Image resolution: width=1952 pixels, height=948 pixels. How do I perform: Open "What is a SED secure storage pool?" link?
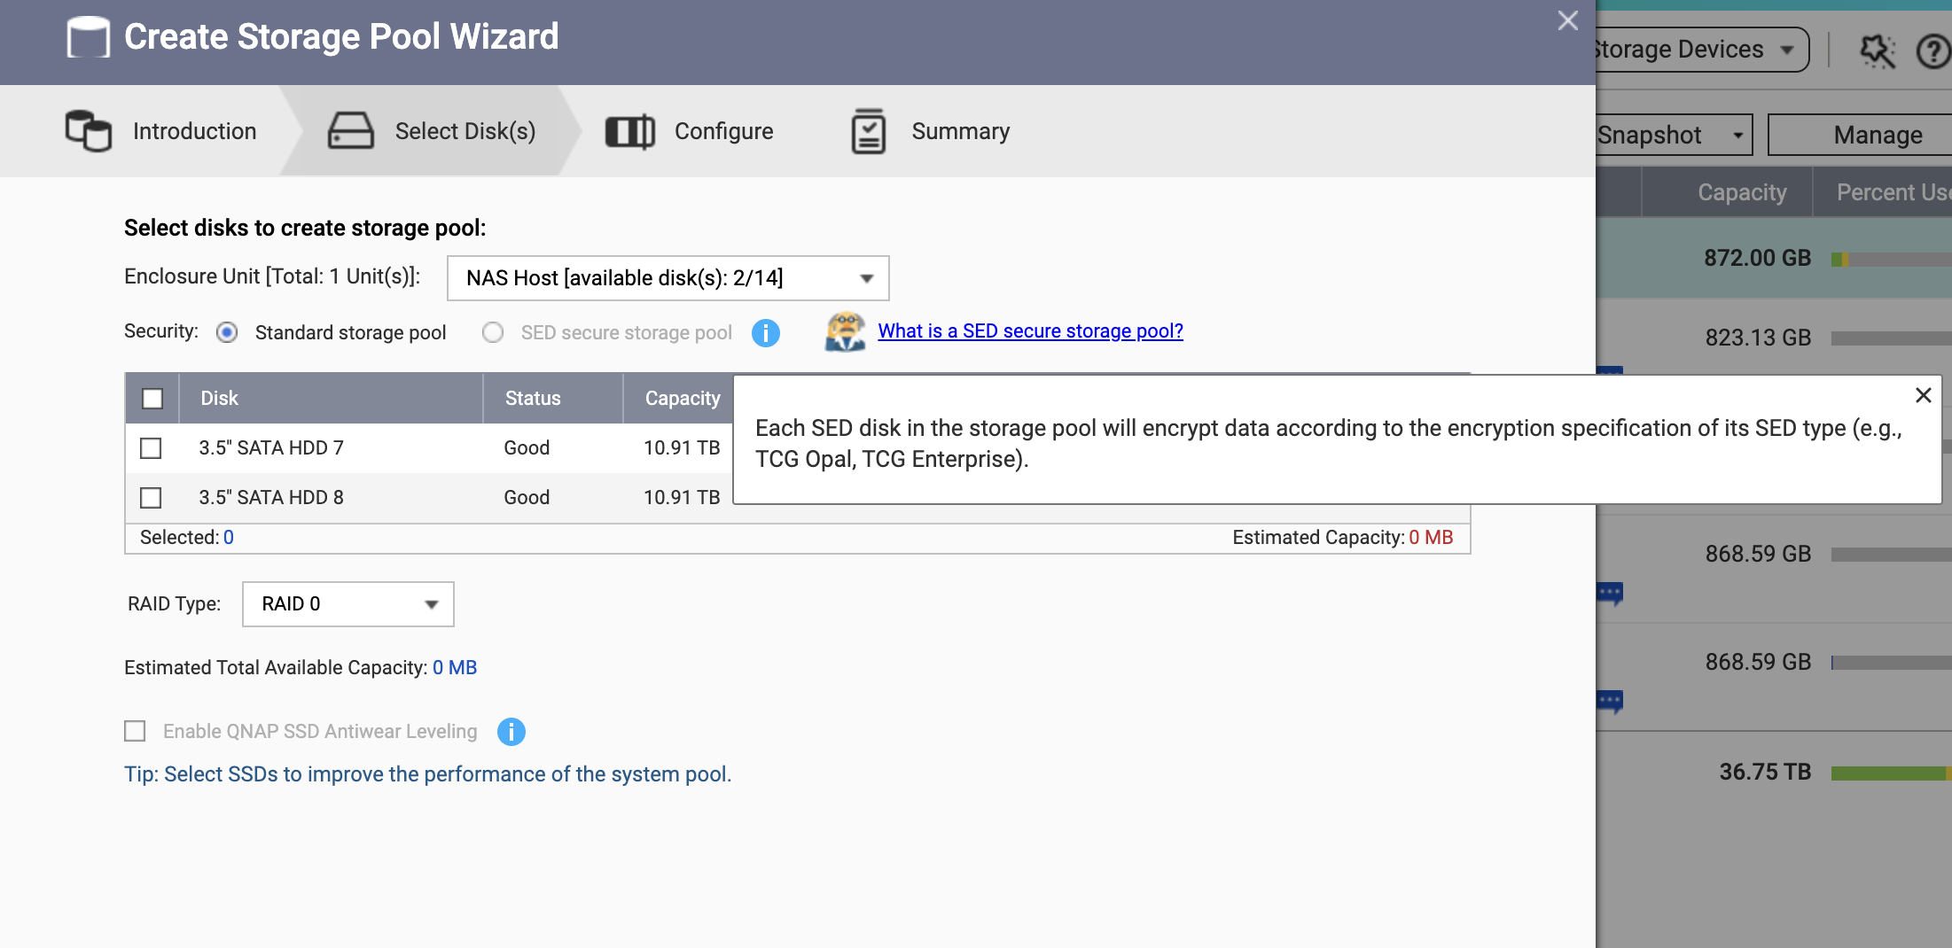1030,330
